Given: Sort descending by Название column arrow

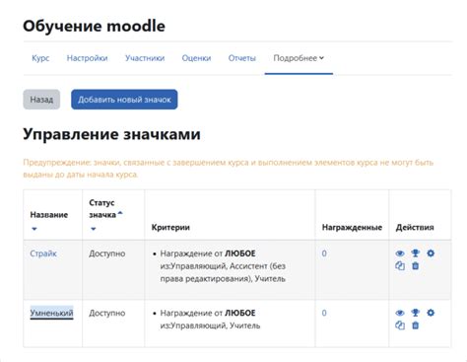Looking at the screenshot, I should pyautogui.click(x=34, y=229).
